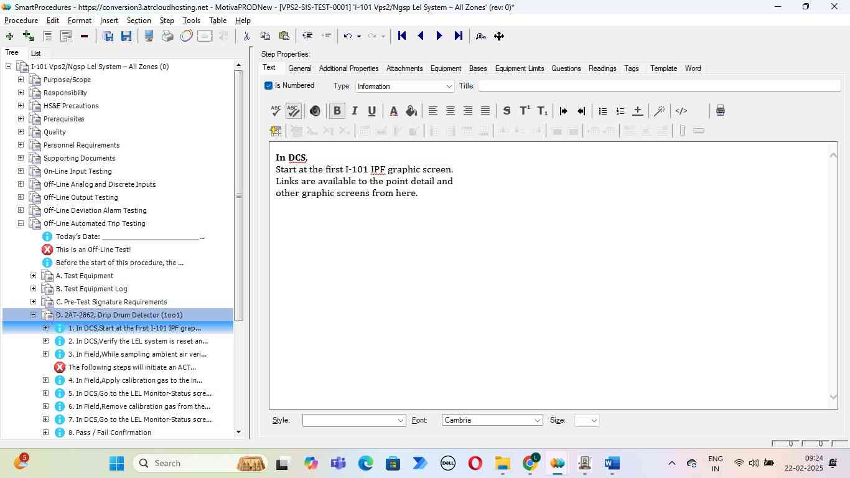Viewport: 850px width, 478px height.
Task: Go to next step arrow icon
Action: point(439,36)
